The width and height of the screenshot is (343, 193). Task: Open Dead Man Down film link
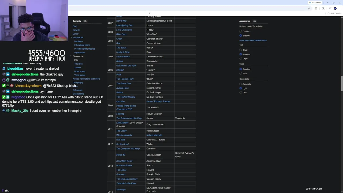coord(124,161)
